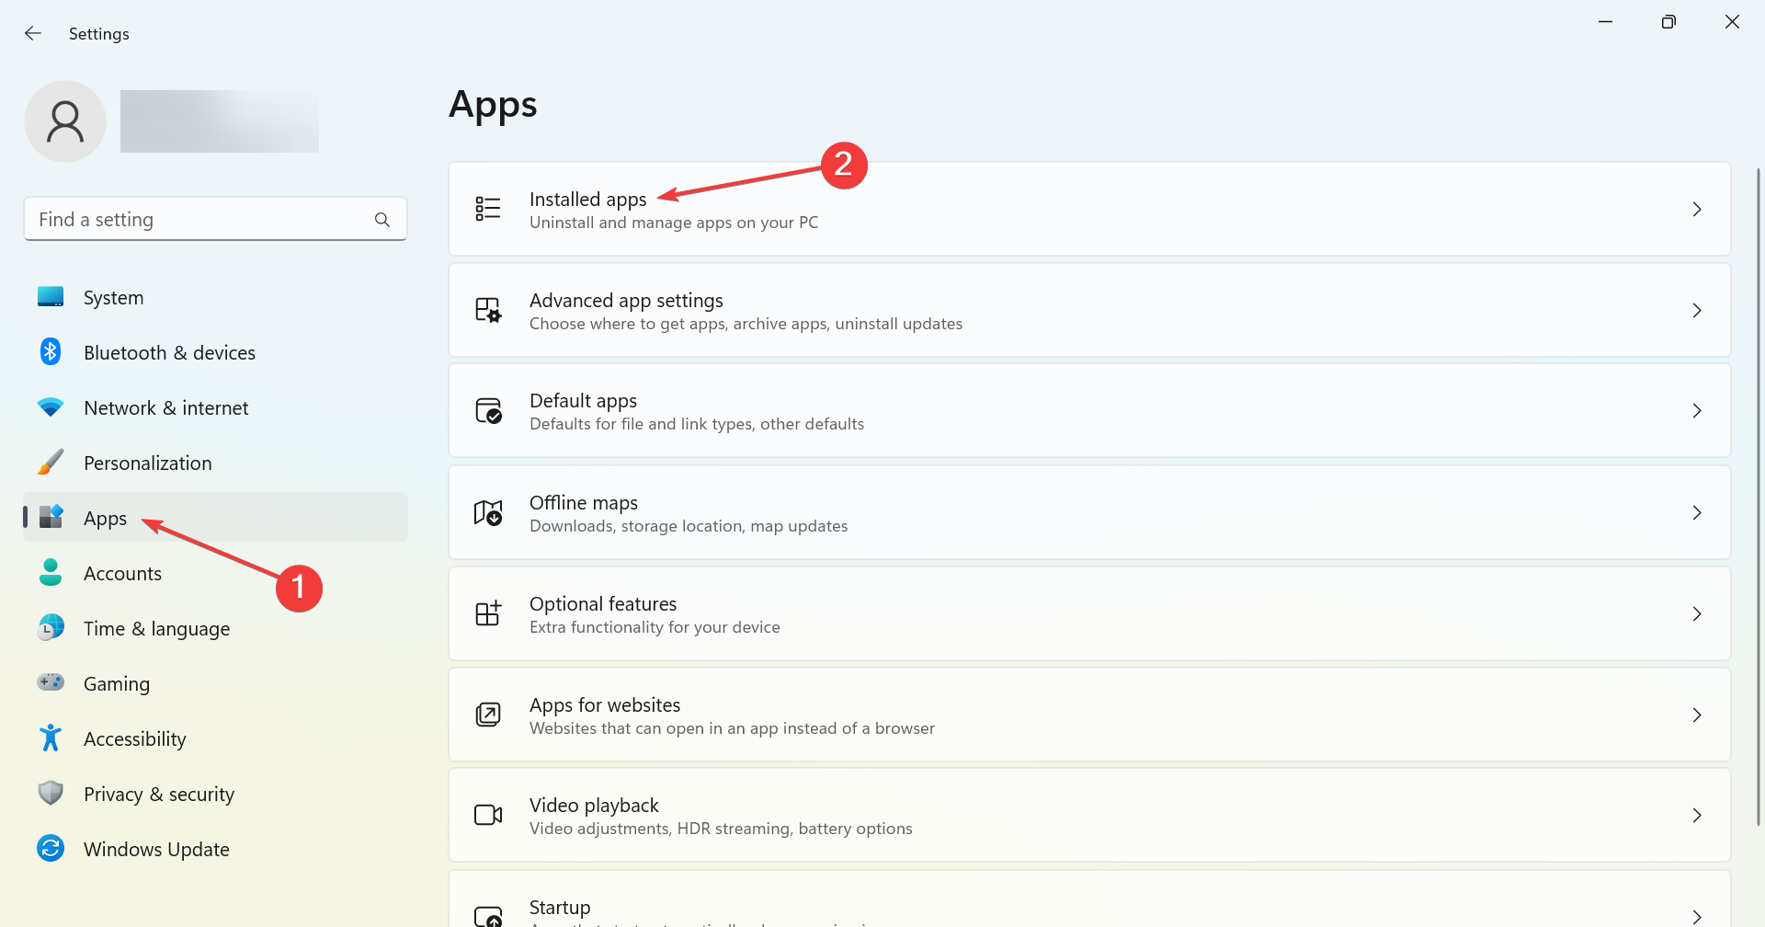Click the vertical scrollbar of the Apps page
Image resolution: width=1765 pixels, height=927 pixels.
(1758, 497)
